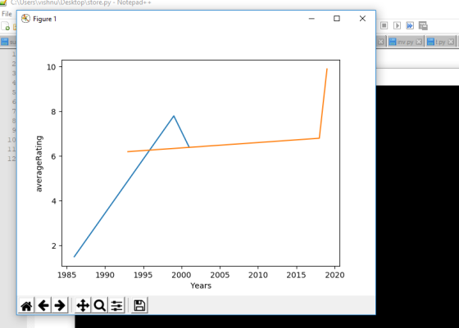Click line number 12 in Notepad++ margin
The height and width of the screenshot is (328, 459).
(x=11, y=159)
